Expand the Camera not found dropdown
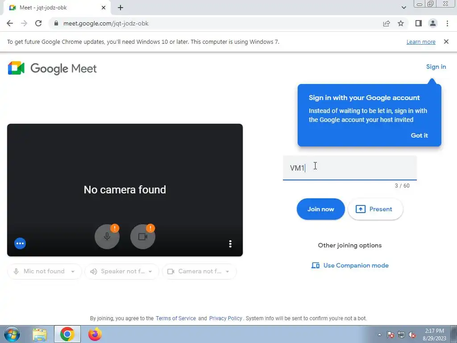 pyautogui.click(x=199, y=271)
